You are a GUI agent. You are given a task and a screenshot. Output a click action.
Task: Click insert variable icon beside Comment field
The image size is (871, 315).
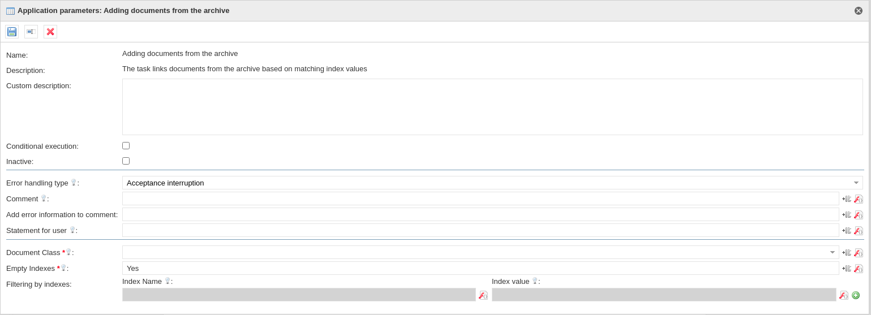[x=847, y=199]
